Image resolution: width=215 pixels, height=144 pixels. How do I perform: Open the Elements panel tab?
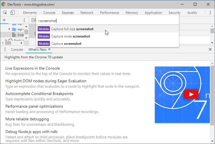(x=30, y=12)
